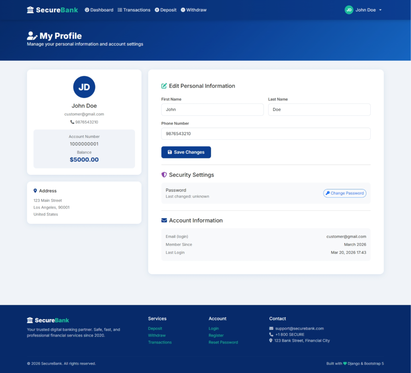Click the envelope icon beside Account Information
The height and width of the screenshot is (373, 411).
164,221
